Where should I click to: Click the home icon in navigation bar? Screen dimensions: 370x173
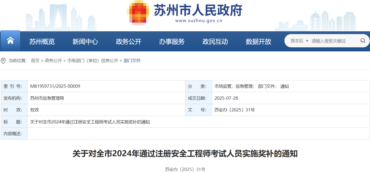tap(10, 41)
